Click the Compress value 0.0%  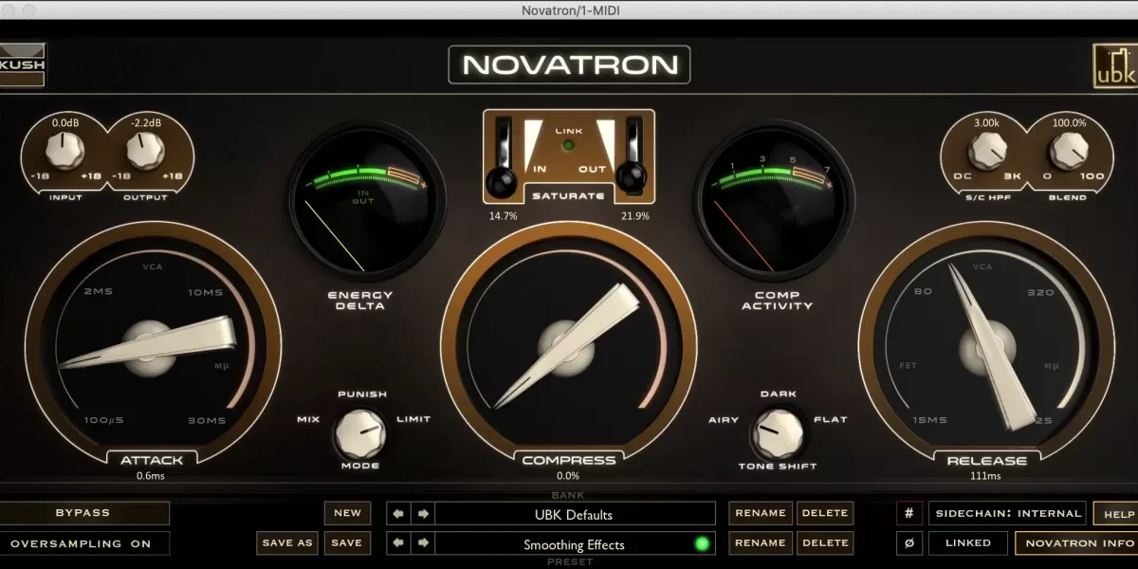(x=568, y=476)
